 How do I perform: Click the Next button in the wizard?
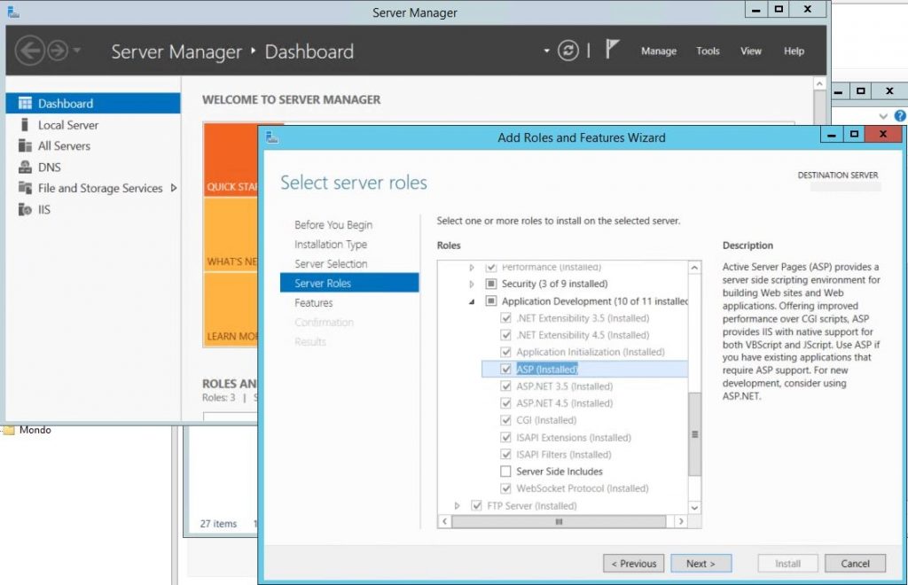pos(701,563)
